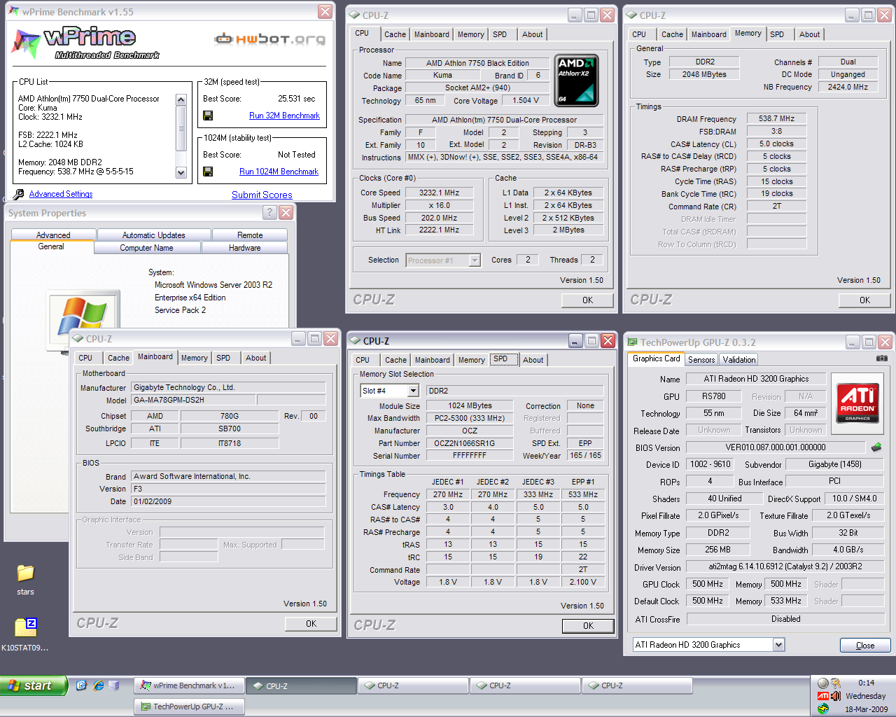
Task: Click the wPrime colorful star logo
Action: click(x=26, y=44)
